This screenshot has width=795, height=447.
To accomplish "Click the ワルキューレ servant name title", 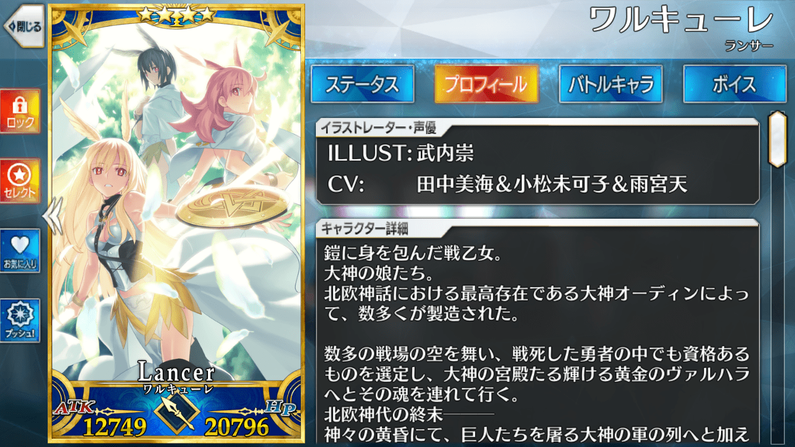I will click(x=681, y=21).
